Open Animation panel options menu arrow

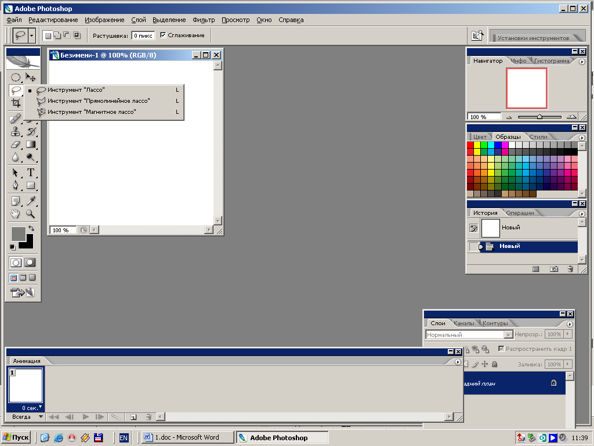[x=458, y=362]
